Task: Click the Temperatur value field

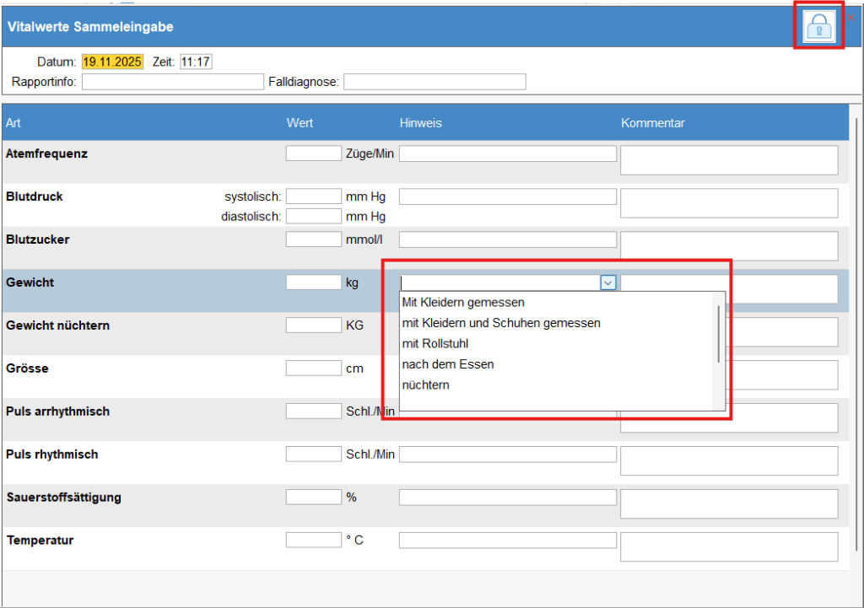Action: click(x=313, y=540)
